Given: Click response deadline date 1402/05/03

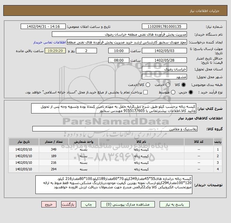Looking at the screenshot, I should (x=164, y=51).
